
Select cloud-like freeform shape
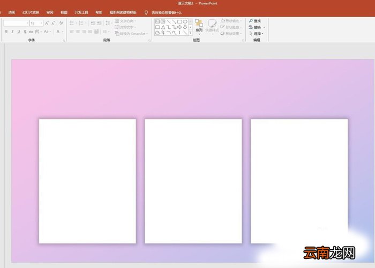click(157, 33)
